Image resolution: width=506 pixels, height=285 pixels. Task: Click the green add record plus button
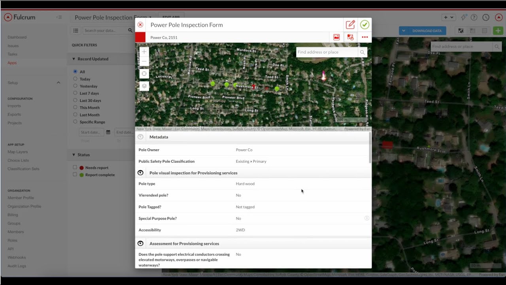(x=498, y=30)
